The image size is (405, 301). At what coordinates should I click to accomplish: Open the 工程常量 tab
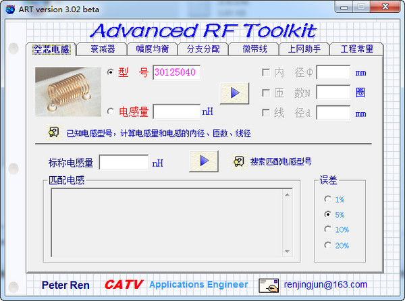(357, 49)
